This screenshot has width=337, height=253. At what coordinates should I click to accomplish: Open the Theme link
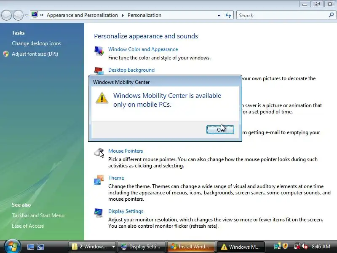tap(116, 178)
